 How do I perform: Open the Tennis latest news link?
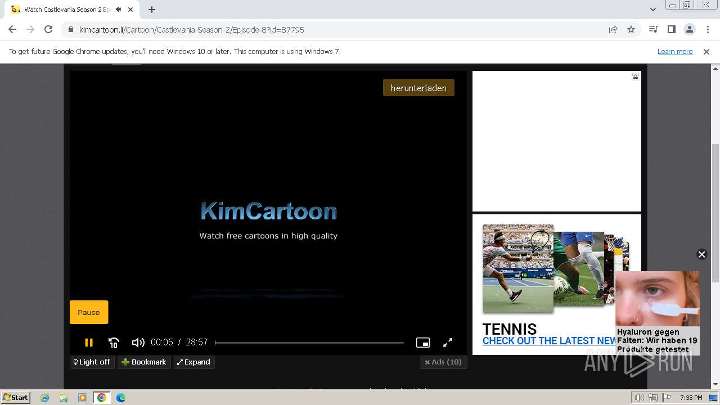(549, 341)
